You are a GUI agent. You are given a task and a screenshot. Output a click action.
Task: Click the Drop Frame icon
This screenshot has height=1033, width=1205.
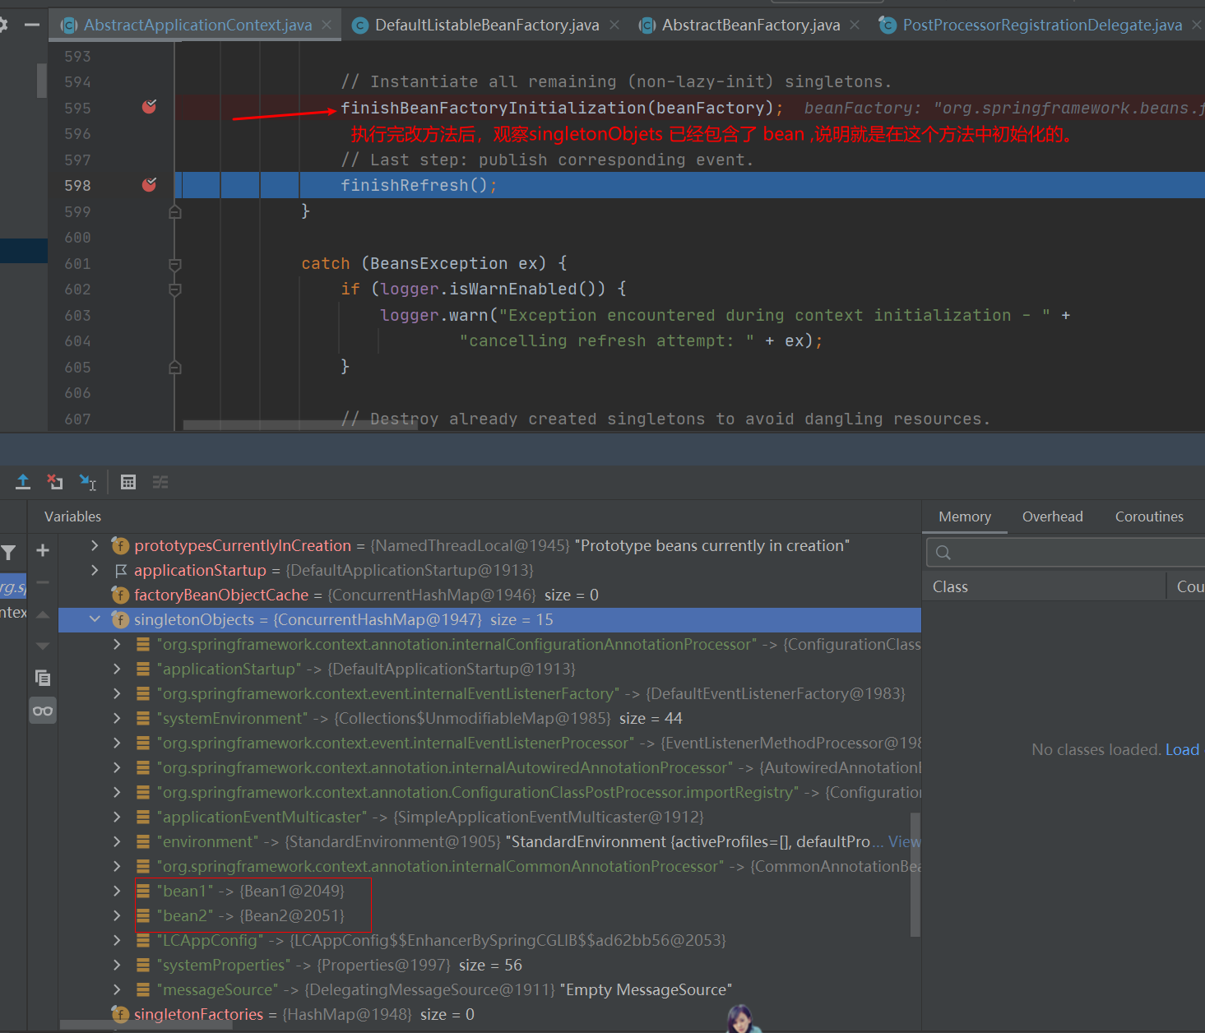pyautogui.click(x=55, y=482)
